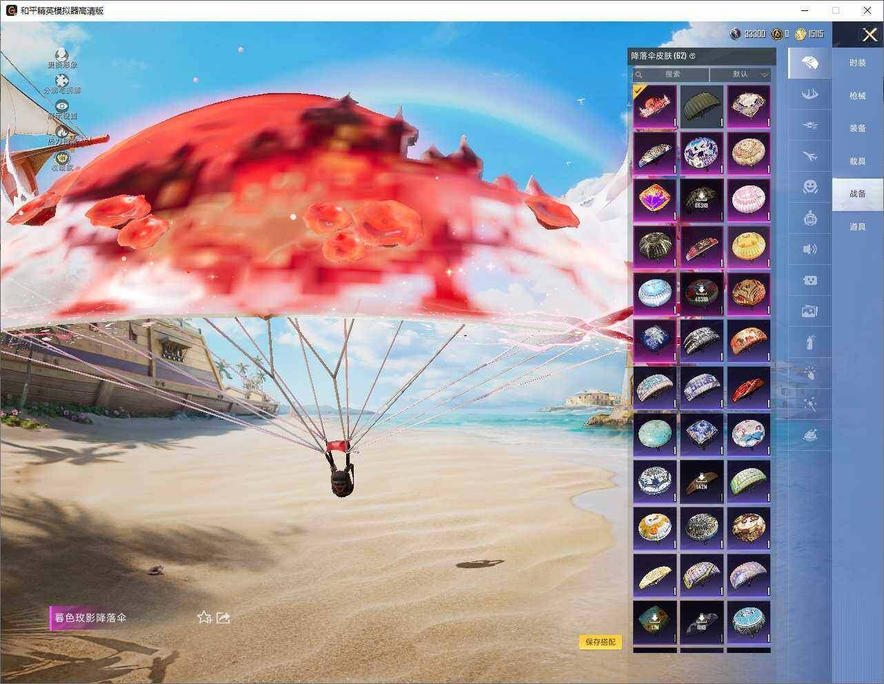Select the pink round parachute beside 863KB
The image size is (884, 684).
(x=749, y=200)
